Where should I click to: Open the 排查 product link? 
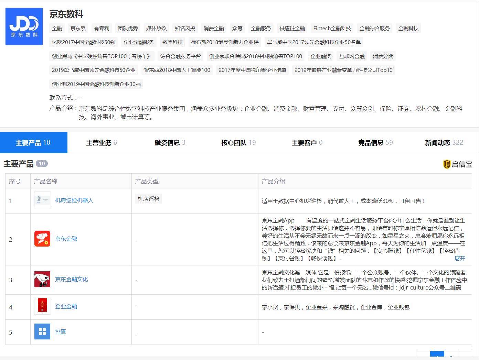[61, 331]
